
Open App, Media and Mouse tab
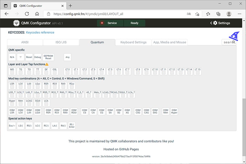170,42
